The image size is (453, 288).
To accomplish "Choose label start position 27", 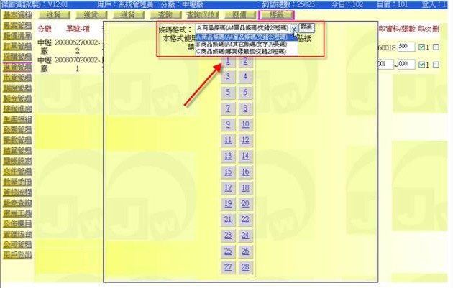I will click(228, 266).
